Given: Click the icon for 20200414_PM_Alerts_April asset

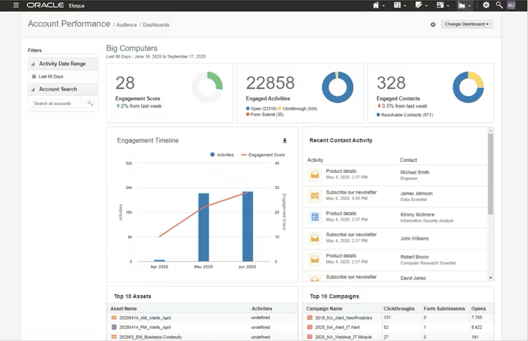Looking at the screenshot, I should click(x=114, y=327).
